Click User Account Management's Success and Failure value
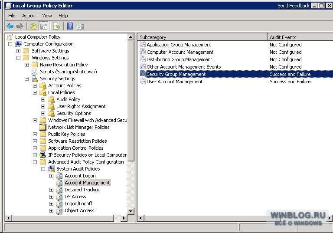Image resolution: width=333 pixels, height=233 pixels. 290,82
